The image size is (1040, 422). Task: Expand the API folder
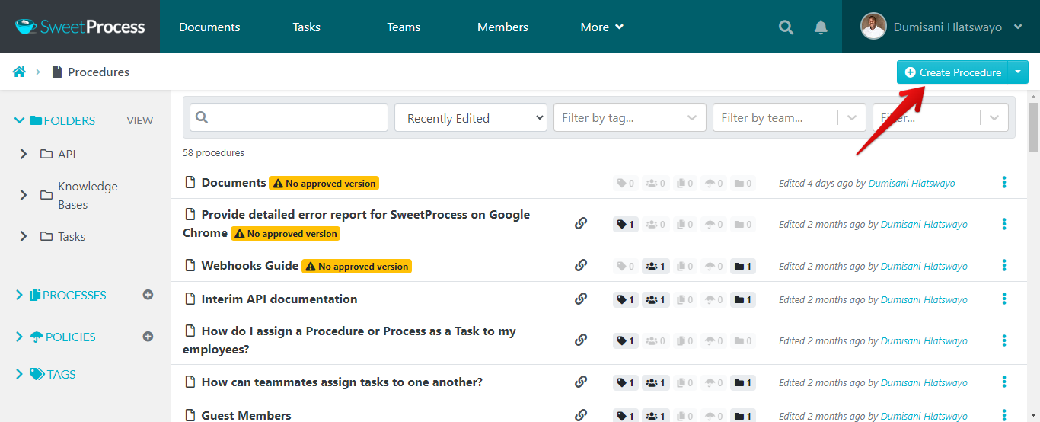click(x=24, y=154)
